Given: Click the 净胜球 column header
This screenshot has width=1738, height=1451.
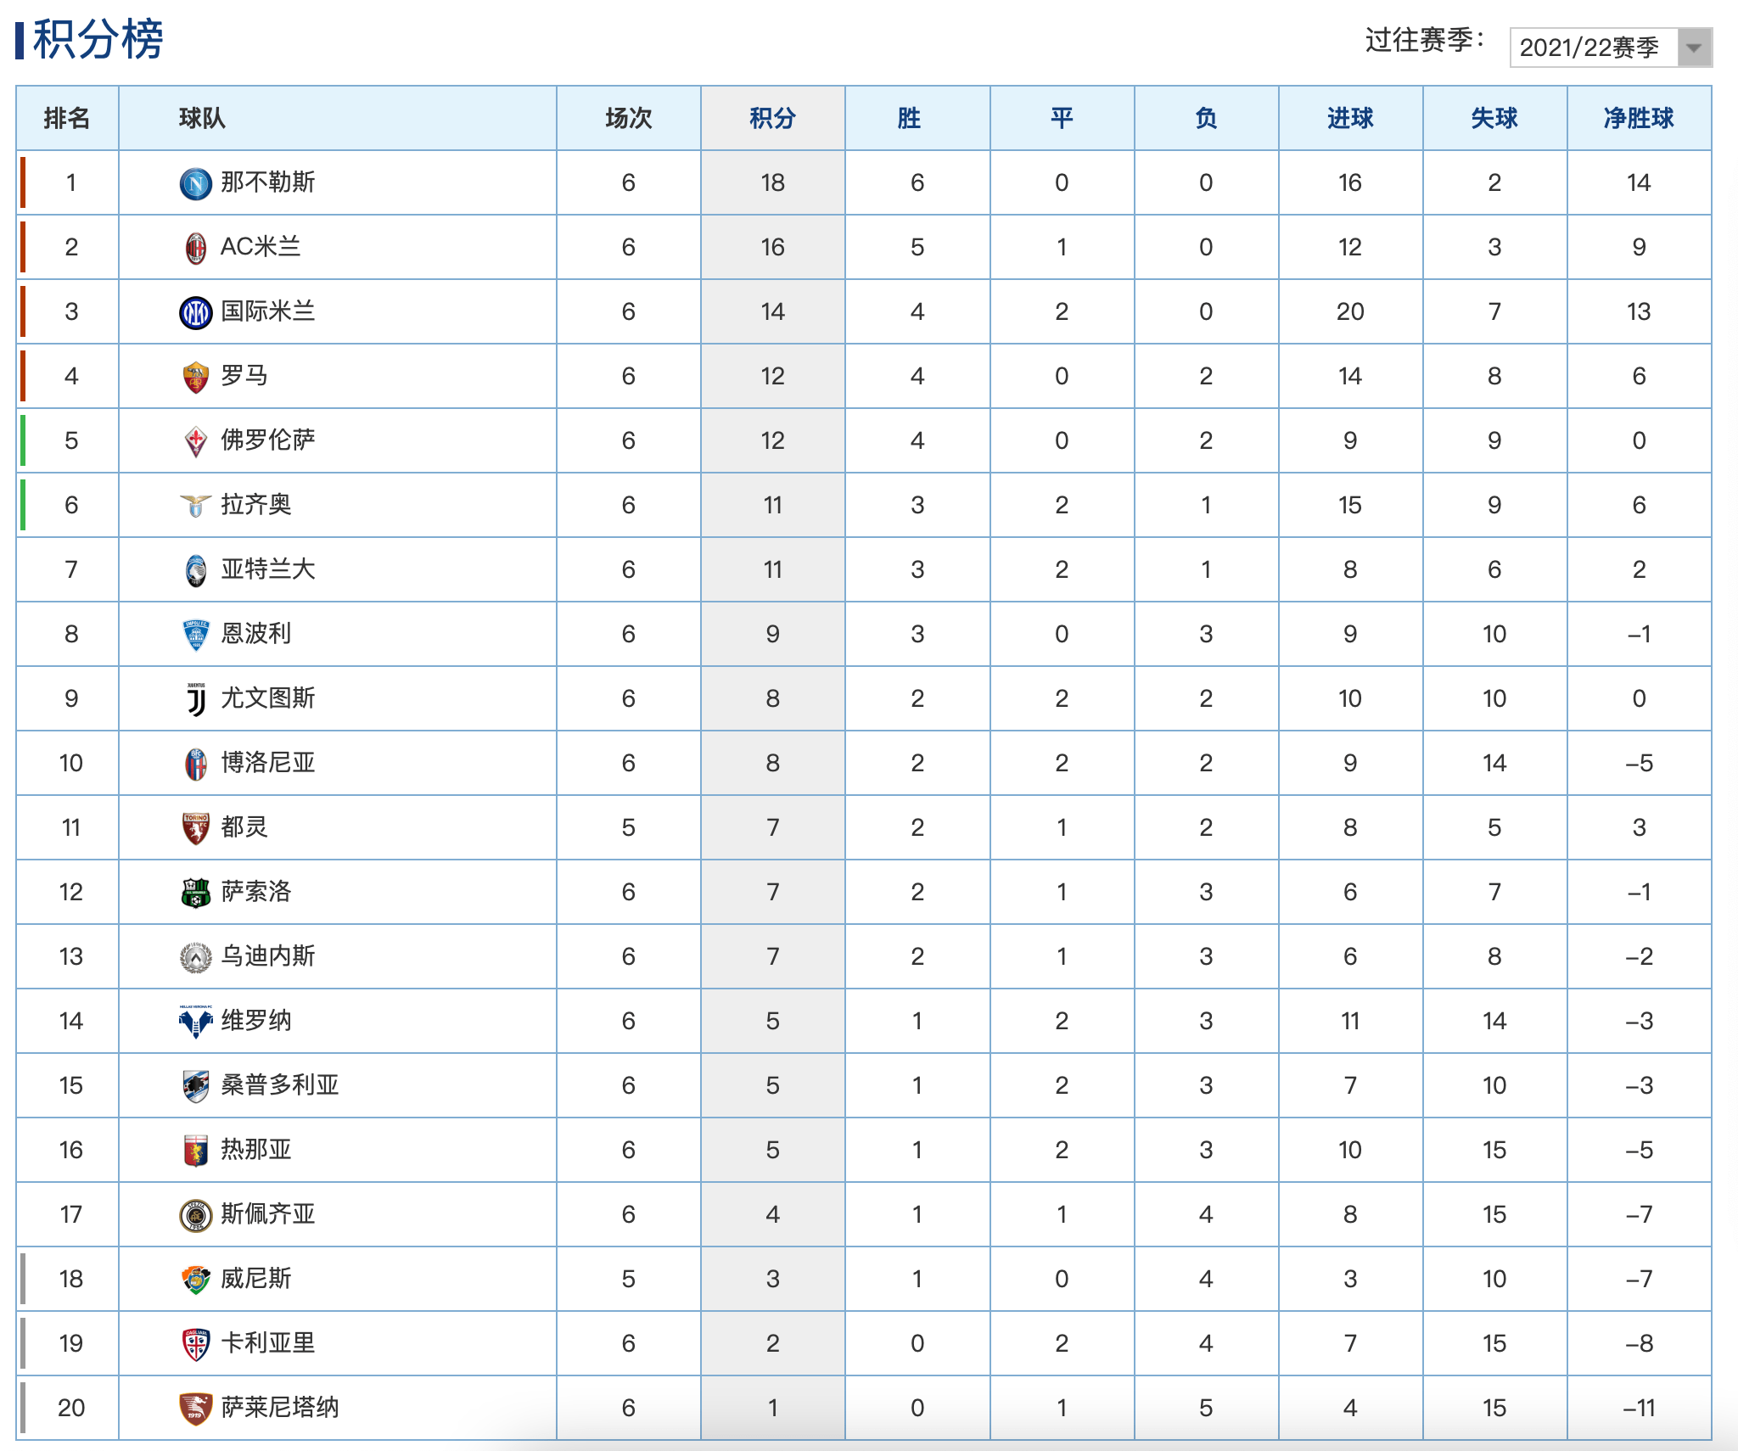Looking at the screenshot, I should point(1639,118).
